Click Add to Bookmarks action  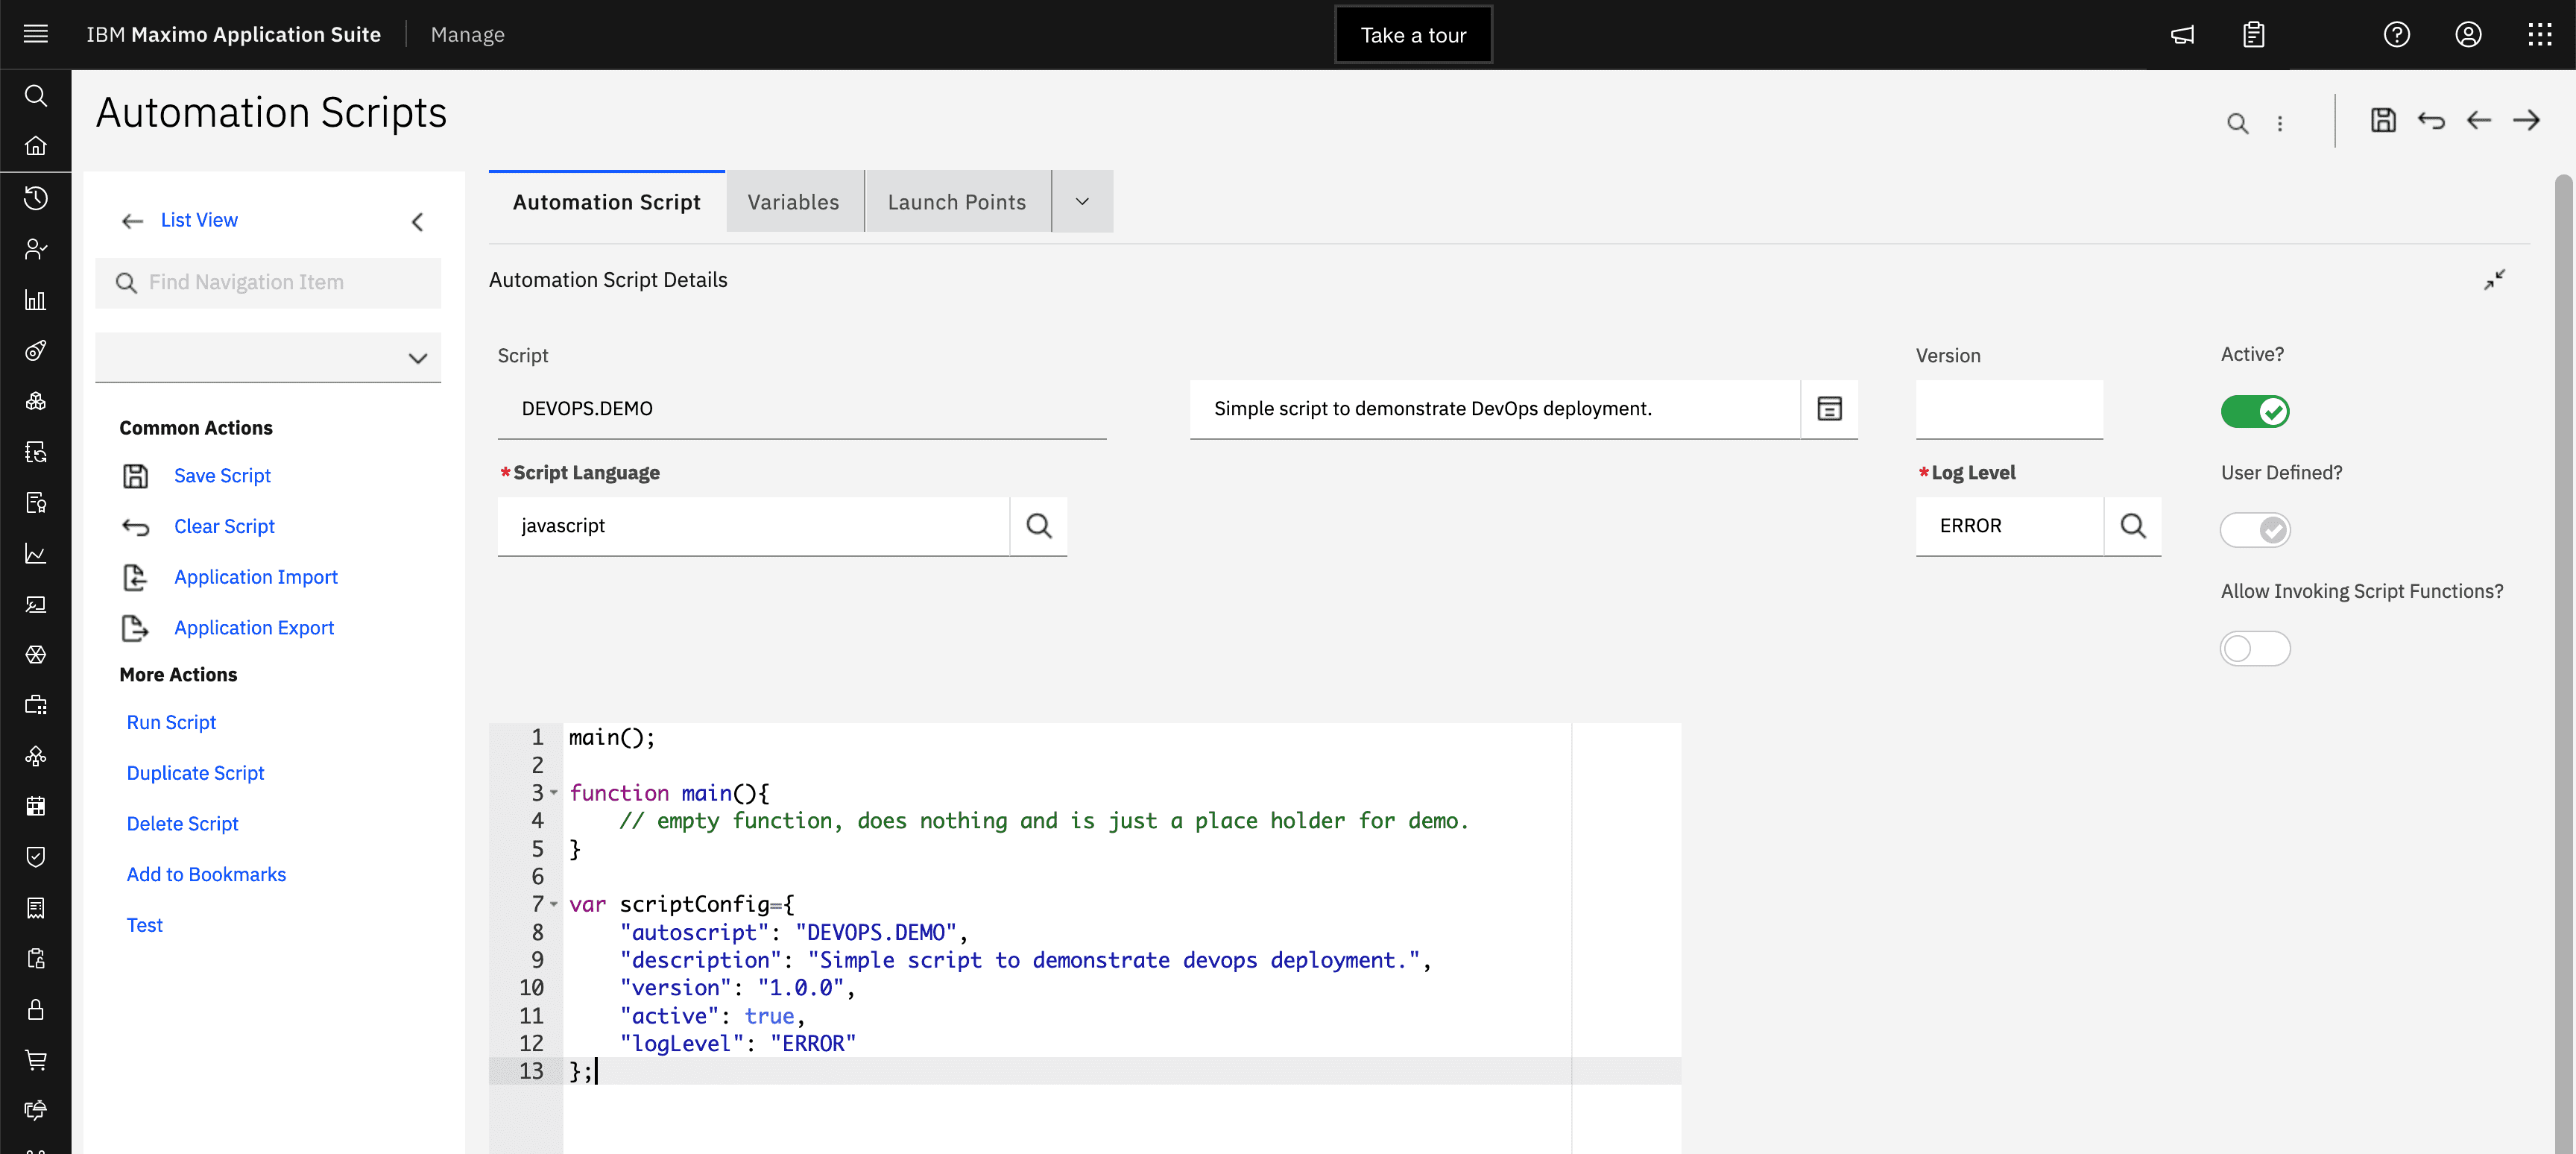(x=206, y=874)
